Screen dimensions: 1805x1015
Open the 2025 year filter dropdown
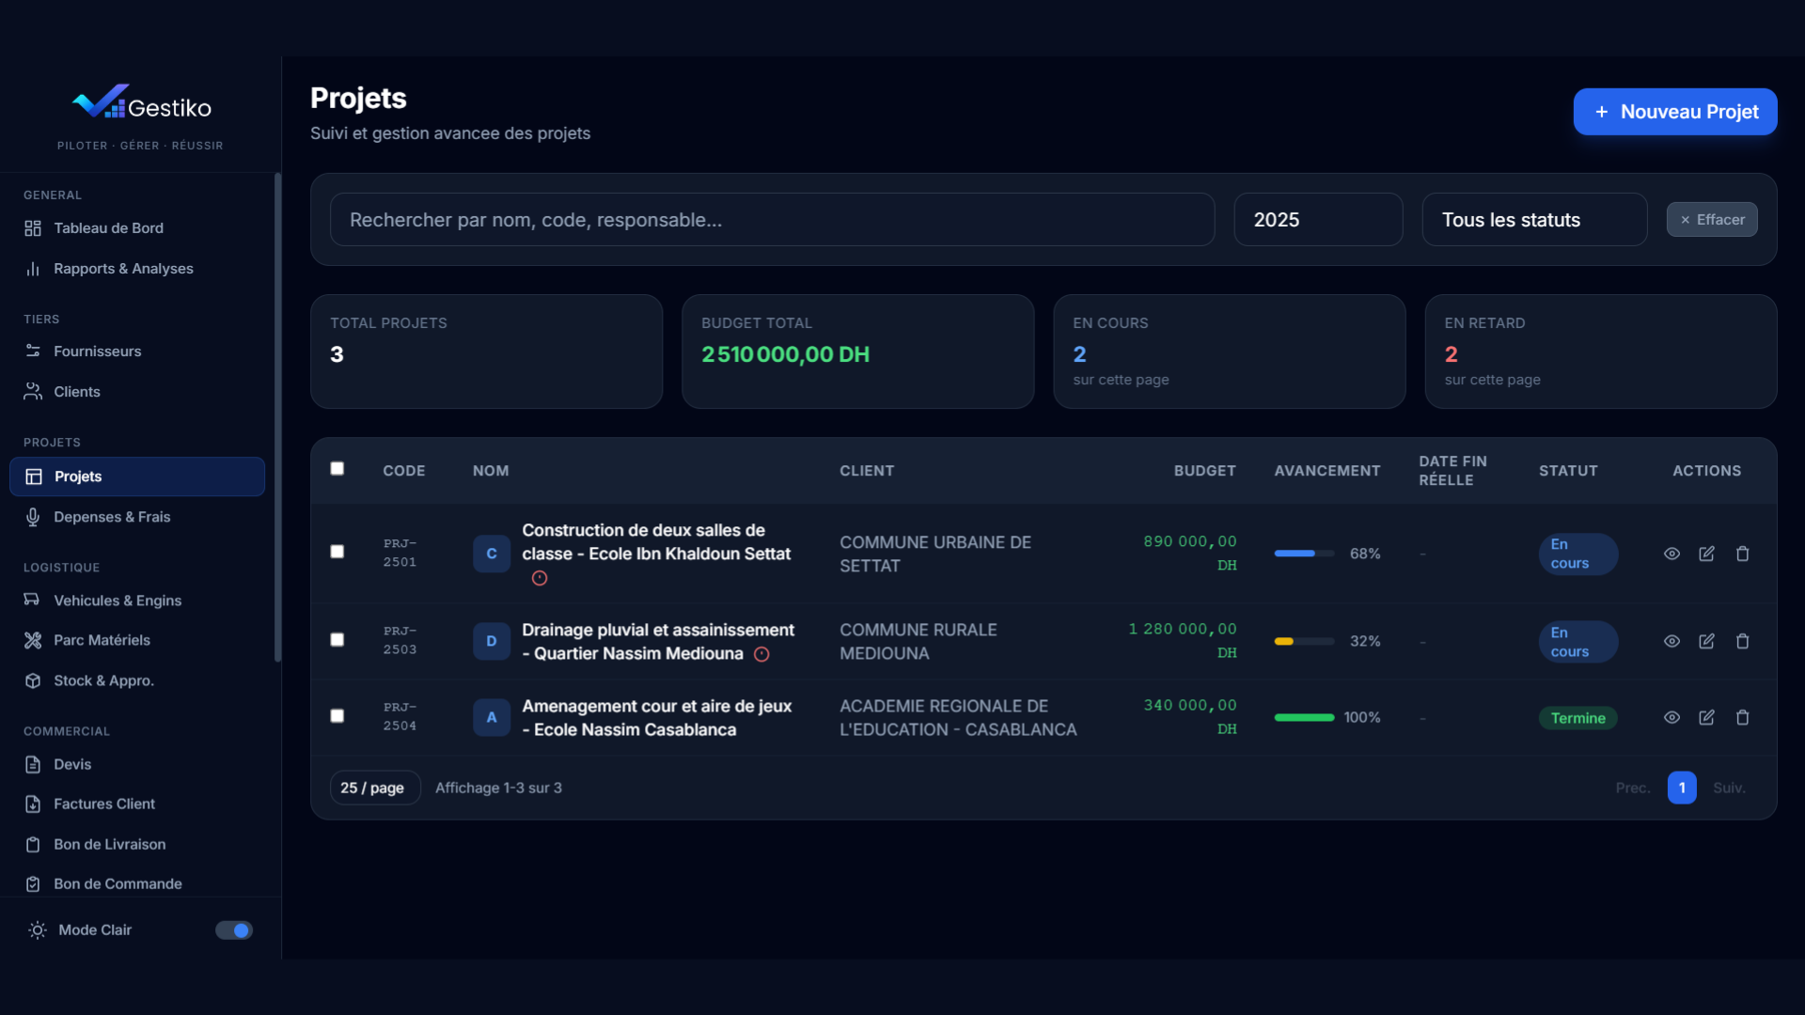coord(1318,220)
